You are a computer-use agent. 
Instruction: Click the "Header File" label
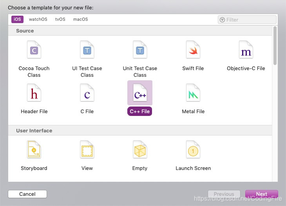click(34, 111)
